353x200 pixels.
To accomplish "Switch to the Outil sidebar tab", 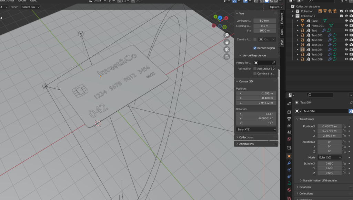I will coord(282,32).
